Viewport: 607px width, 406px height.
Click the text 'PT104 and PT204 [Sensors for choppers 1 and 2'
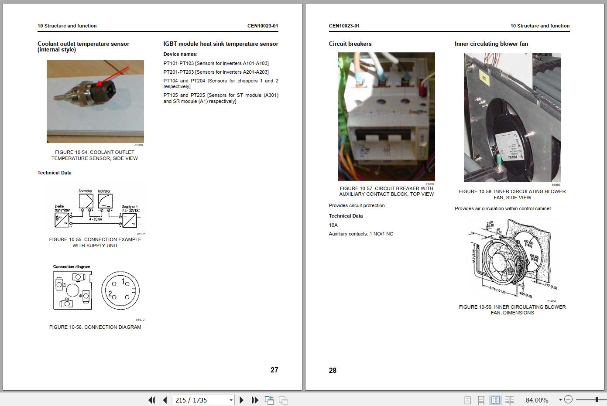pos(221,81)
